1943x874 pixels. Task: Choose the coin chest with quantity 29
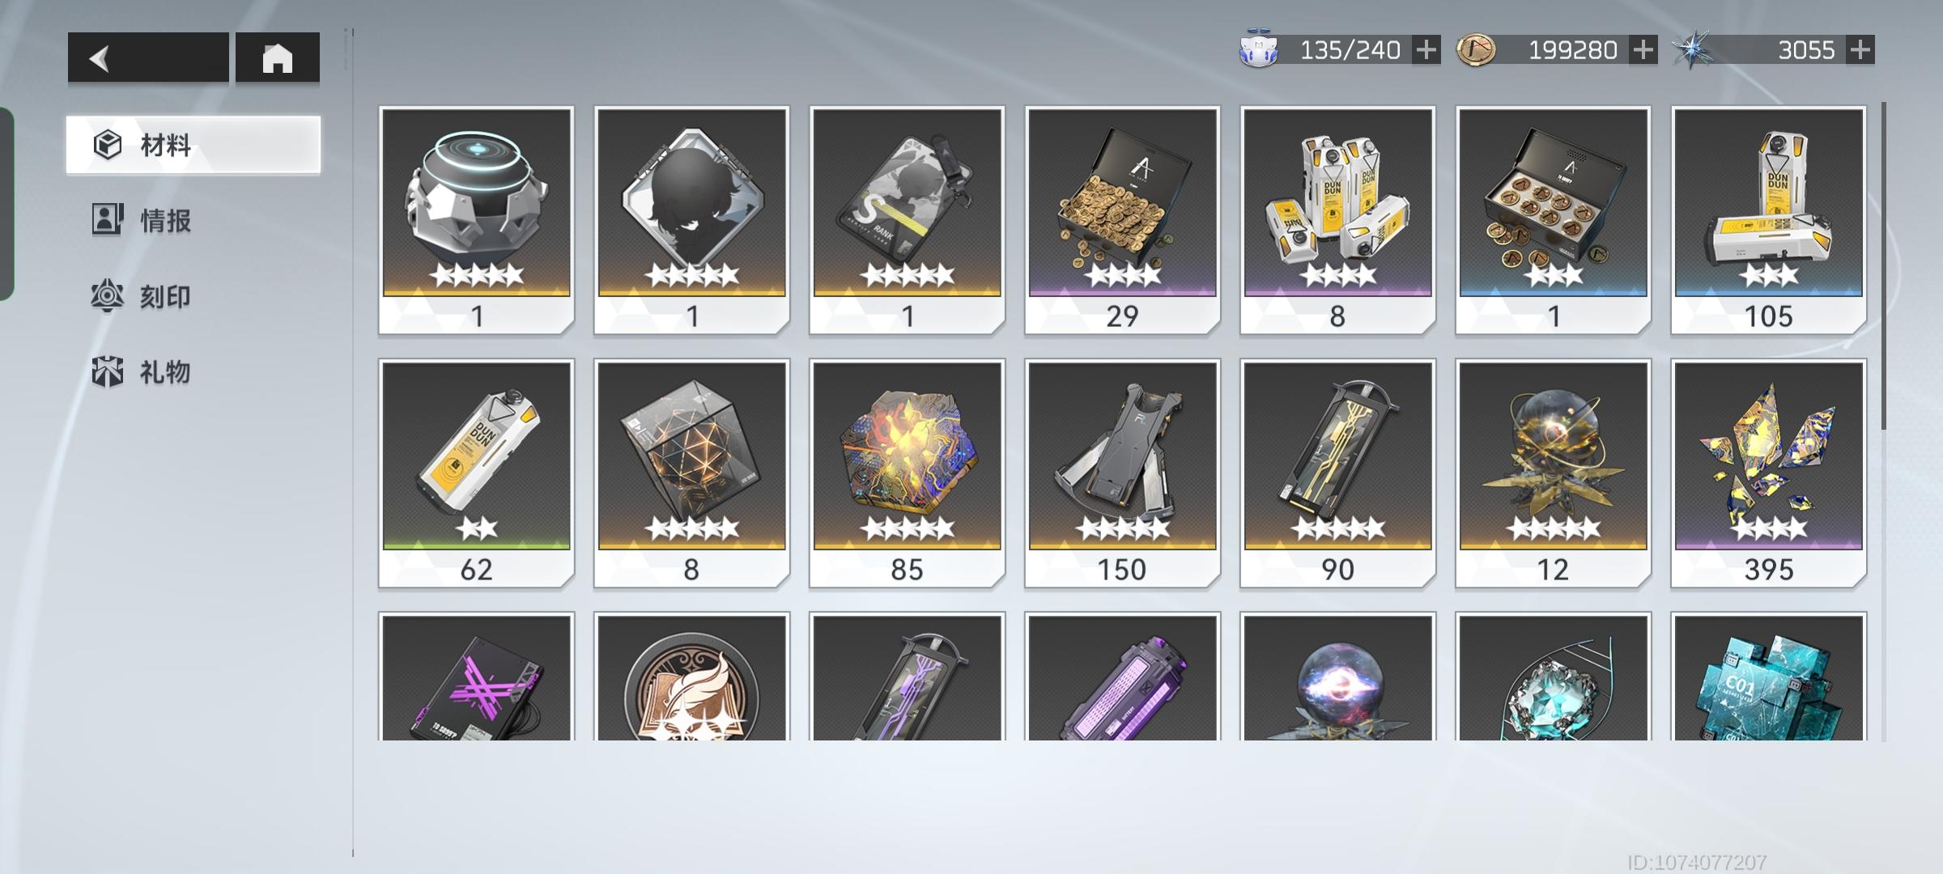pyautogui.click(x=1122, y=220)
